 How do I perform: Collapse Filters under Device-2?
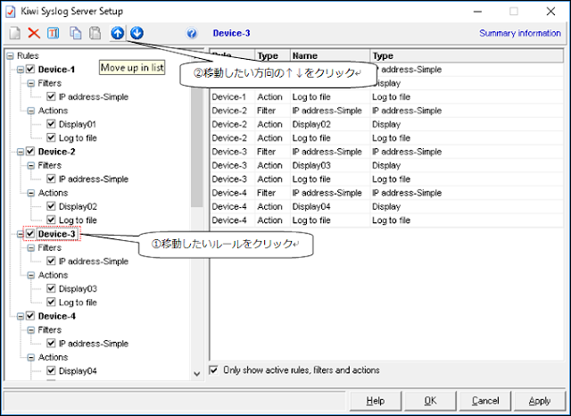tap(31, 166)
